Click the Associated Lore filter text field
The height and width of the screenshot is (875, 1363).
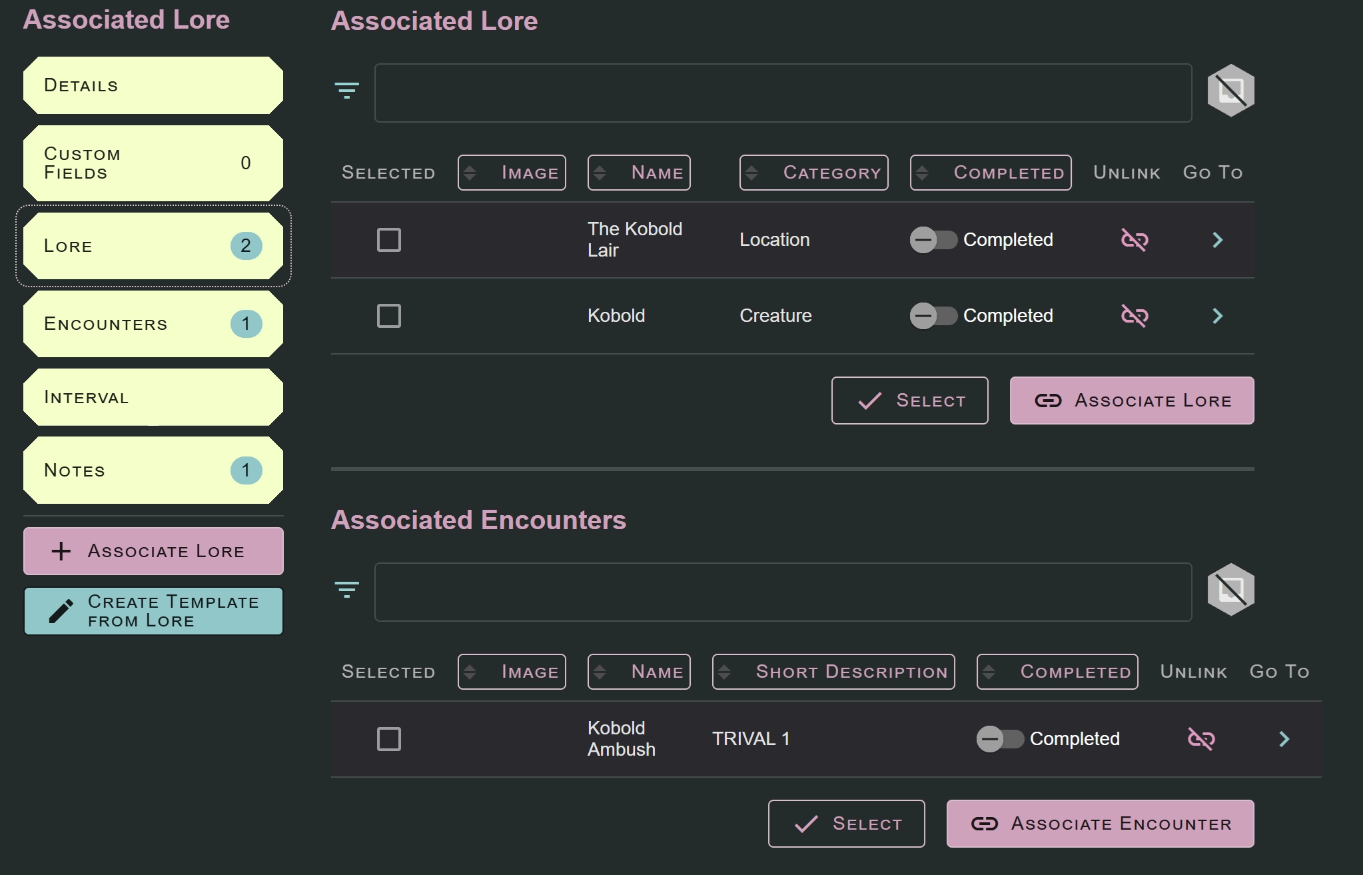783,93
